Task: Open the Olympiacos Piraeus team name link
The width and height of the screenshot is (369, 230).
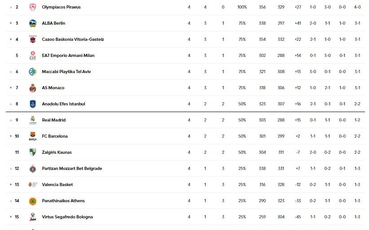Action: [x=61, y=7]
